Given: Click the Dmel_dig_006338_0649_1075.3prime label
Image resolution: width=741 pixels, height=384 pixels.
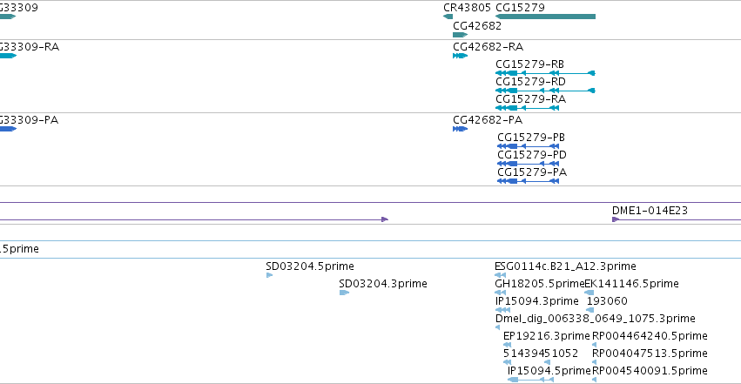Looking at the screenshot, I should click(x=596, y=319).
